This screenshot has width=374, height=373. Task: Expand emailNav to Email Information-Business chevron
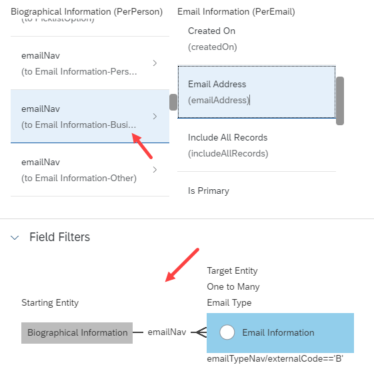[155, 117]
